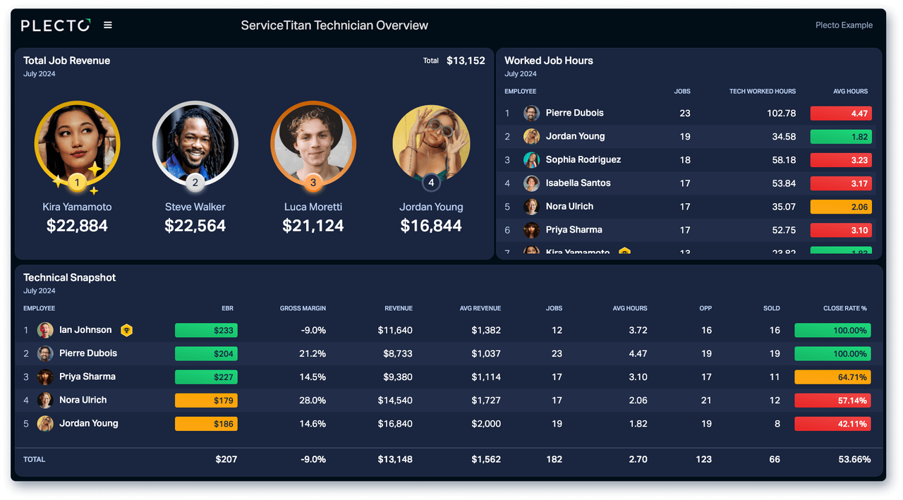Select Luca Moretti's profile photo
The height and width of the screenshot is (500, 903).
(x=313, y=141)
